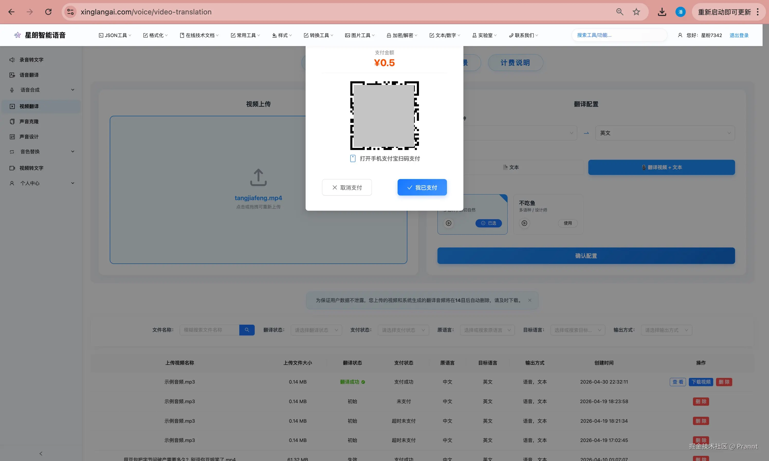Play voice preview for 不吃鱼
The image size is (769, 461).
(x=524, y=223)
